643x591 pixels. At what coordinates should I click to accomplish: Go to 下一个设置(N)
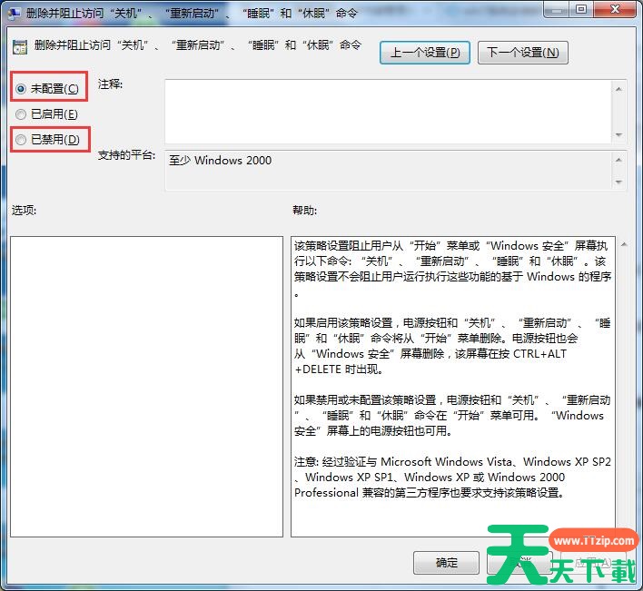click(x=523, y=53)
